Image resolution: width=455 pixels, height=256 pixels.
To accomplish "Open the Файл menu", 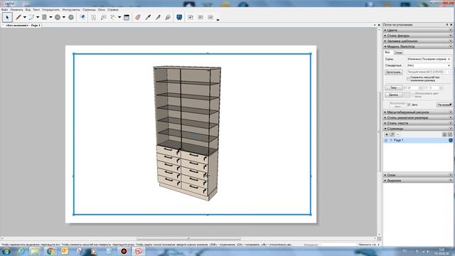I will 4,9.
